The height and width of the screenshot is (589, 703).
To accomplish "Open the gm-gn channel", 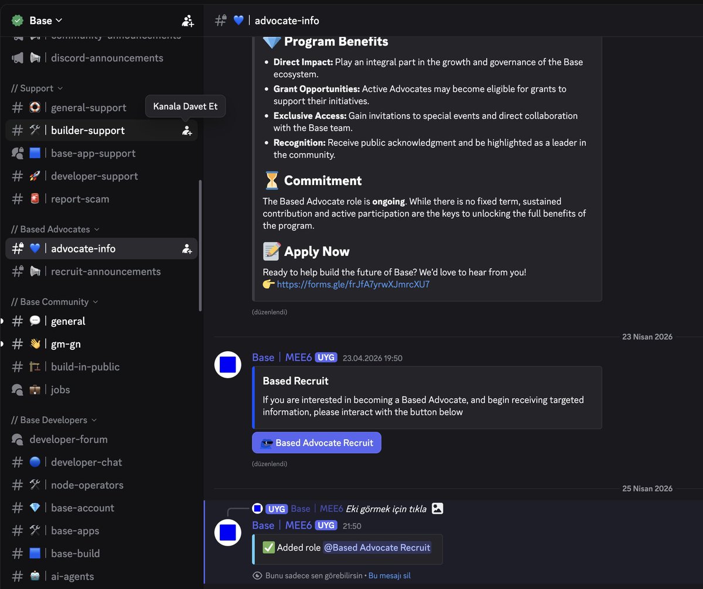I will pyautogui.click(x=101, y=344).
